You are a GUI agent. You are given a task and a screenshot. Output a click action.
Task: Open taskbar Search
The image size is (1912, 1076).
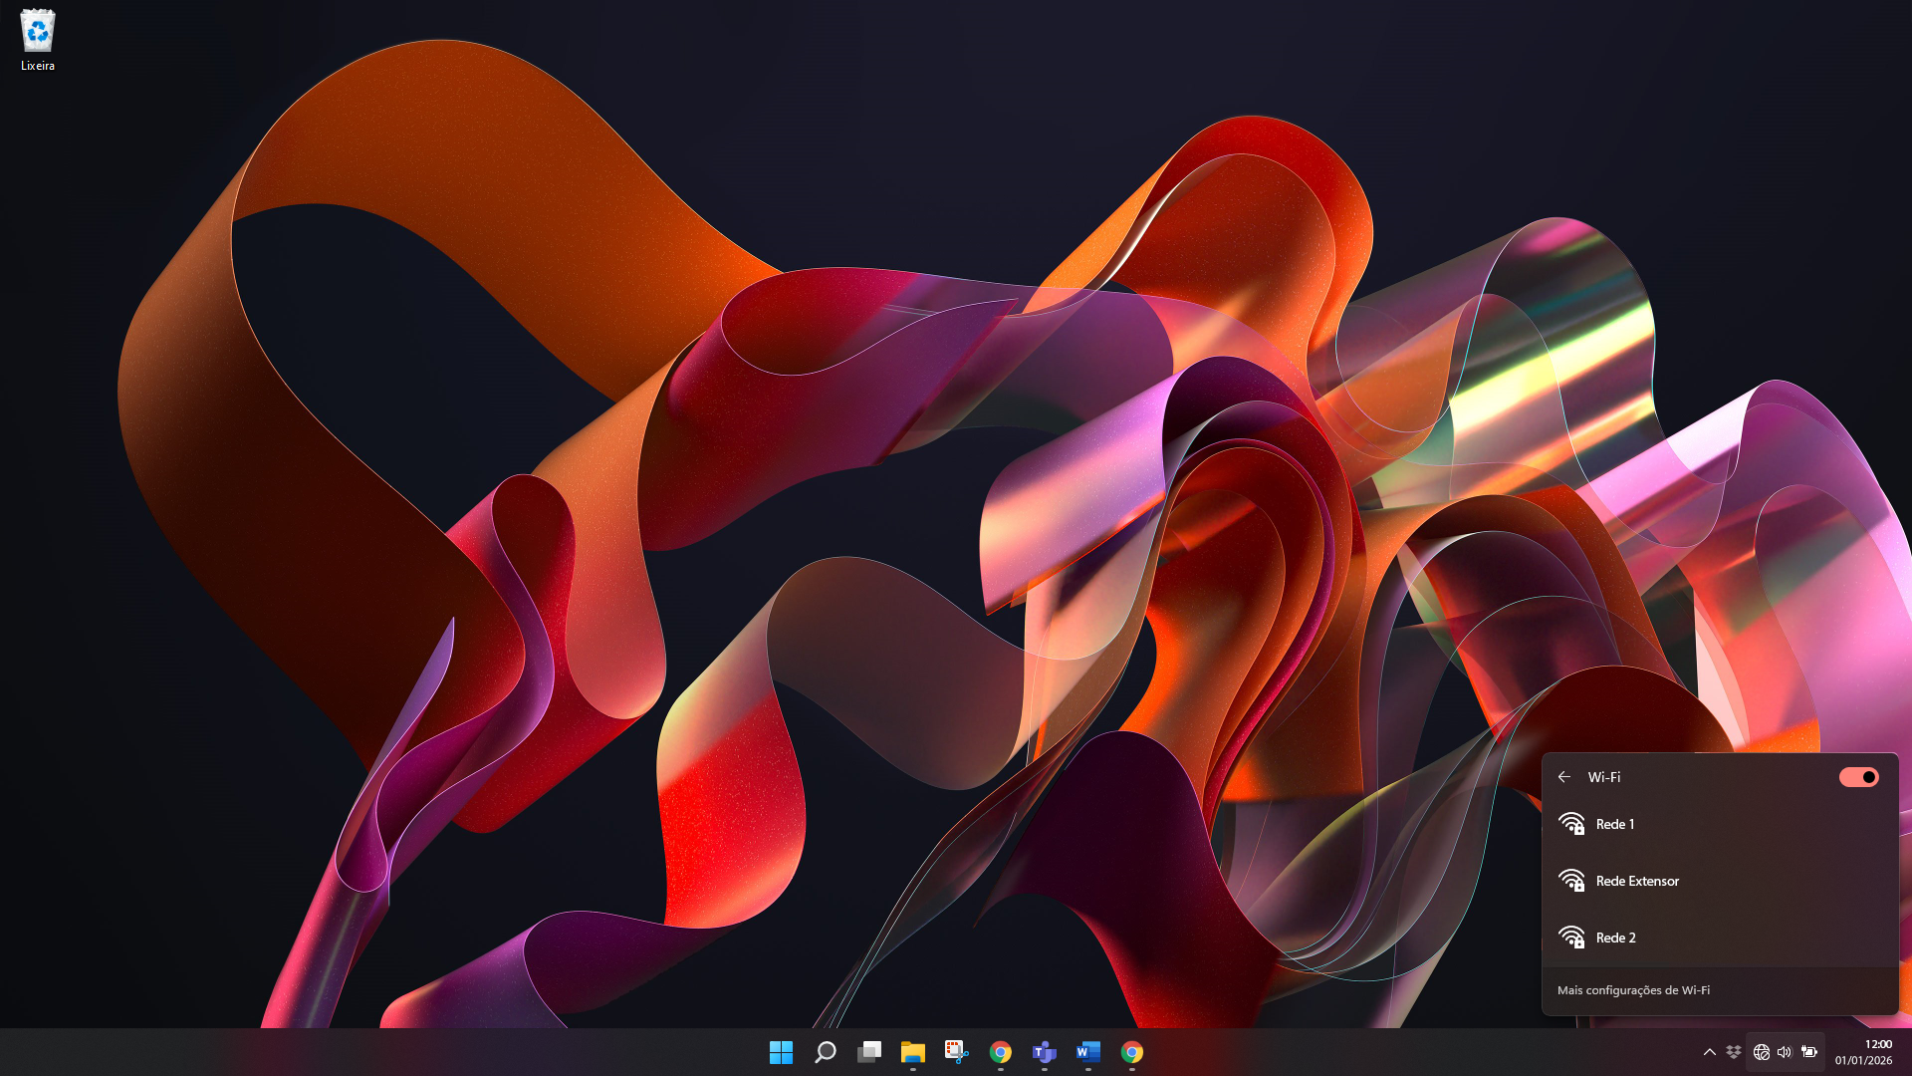point(825,1052)
